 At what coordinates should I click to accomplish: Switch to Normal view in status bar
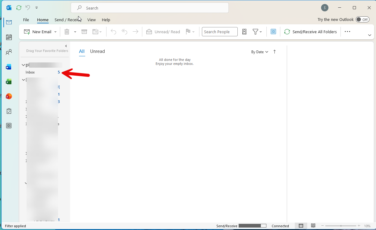point(301,226)
